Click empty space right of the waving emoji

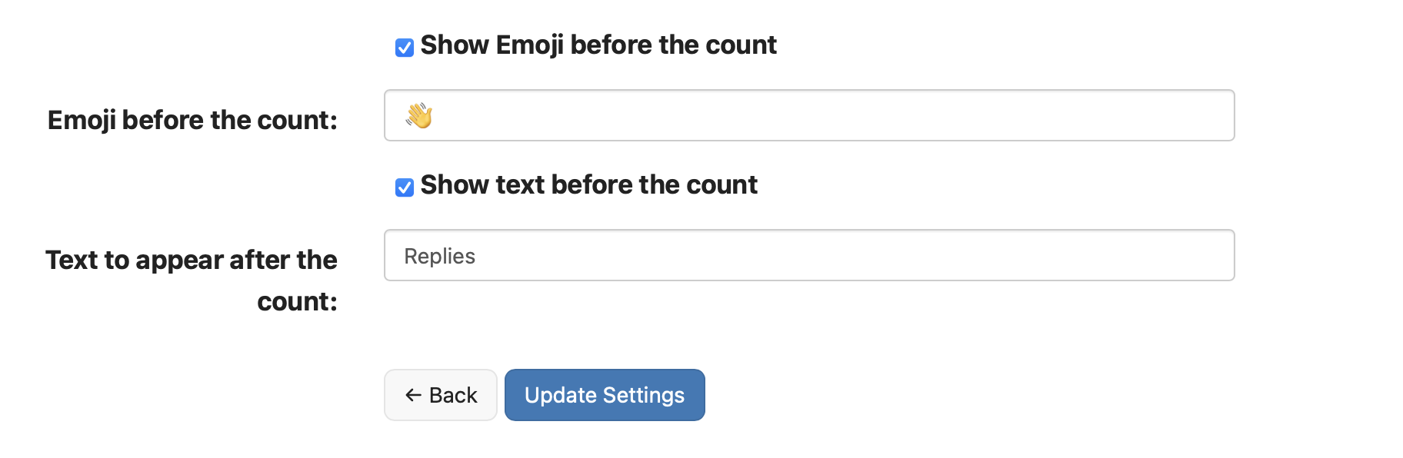692,116
